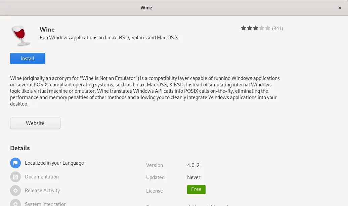Click the Localized in your Language label
The image size is (348, 206).
54,163
